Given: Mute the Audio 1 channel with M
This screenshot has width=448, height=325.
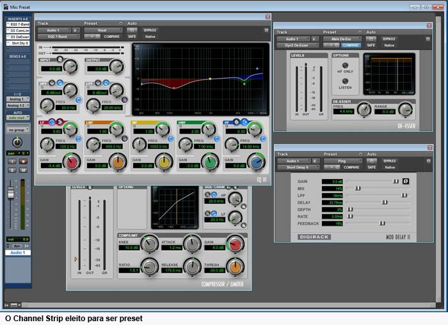Looking at the screenshot, I should pyautogui.click(x=23, y=170).
